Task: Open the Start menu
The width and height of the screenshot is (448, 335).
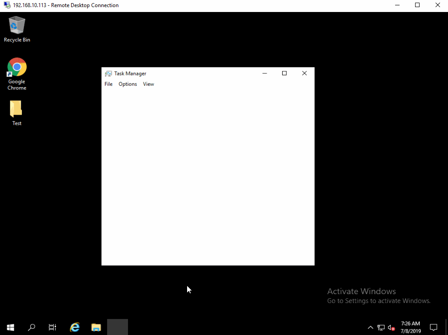Action: click(x=10, y=327)
